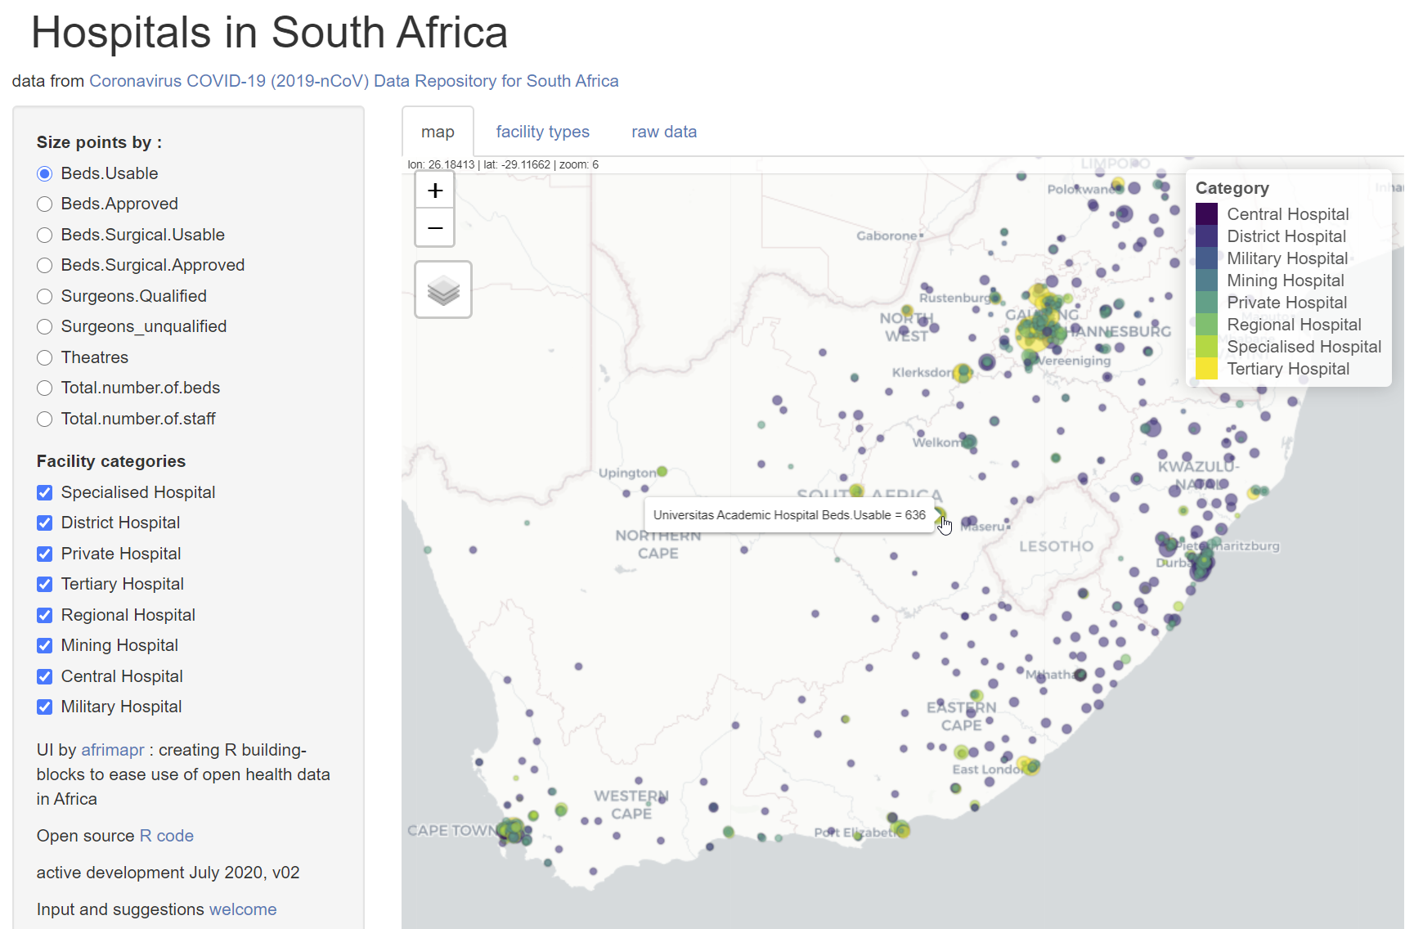
Task: Zoom in on the map
Action: (435, 191)
